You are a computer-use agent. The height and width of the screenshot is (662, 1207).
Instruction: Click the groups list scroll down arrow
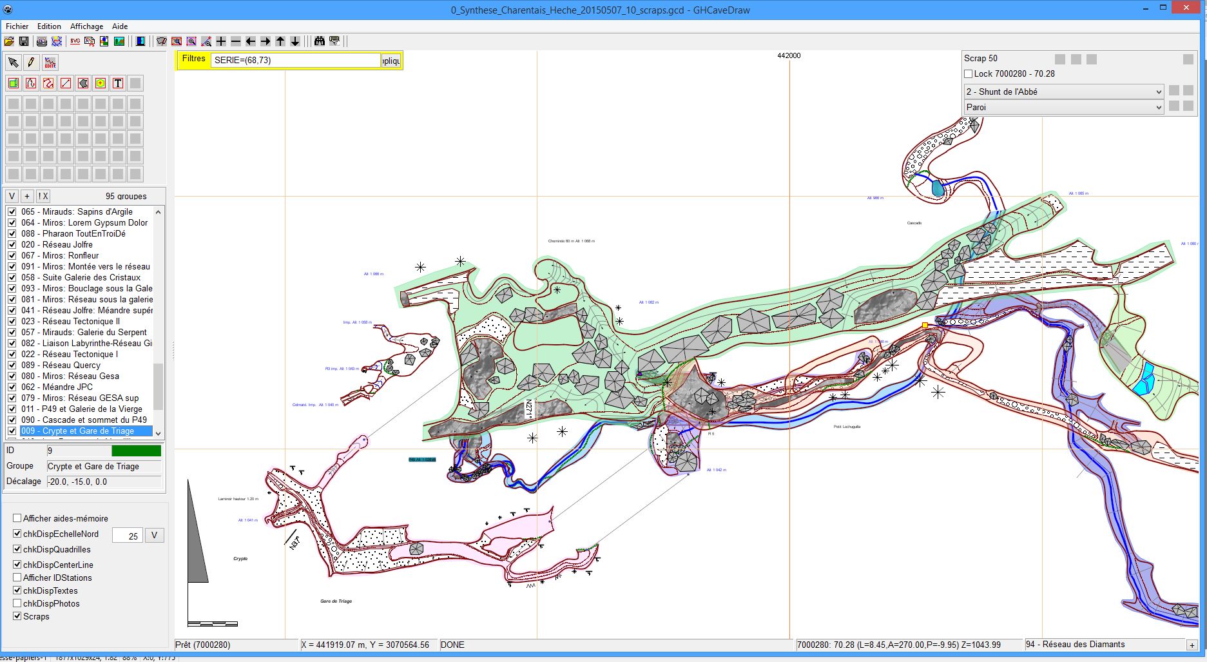tap(159, 434)
